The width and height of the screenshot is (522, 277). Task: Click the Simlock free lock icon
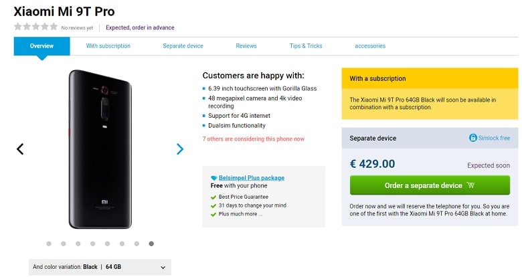pyautogui.click(x=473, y=138)
